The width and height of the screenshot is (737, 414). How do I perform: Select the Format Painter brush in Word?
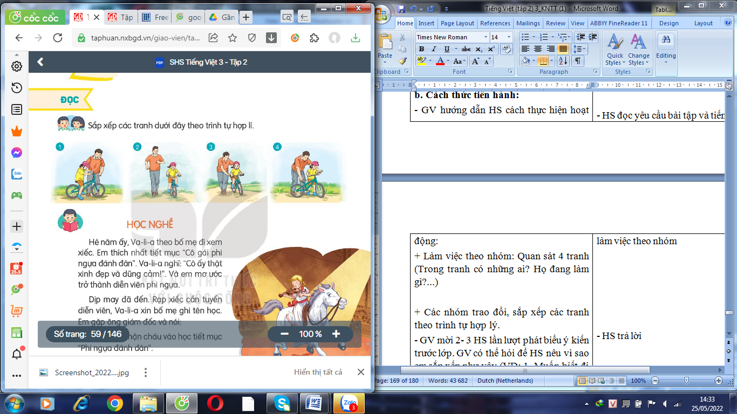point(402,61)
